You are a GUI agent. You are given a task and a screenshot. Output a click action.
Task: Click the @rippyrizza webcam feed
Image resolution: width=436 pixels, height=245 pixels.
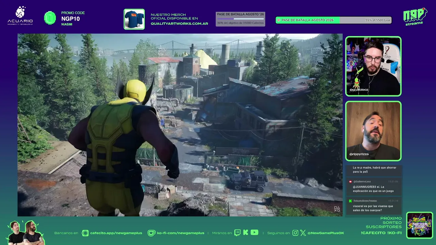pyautogui.click(x=373, y=131)
